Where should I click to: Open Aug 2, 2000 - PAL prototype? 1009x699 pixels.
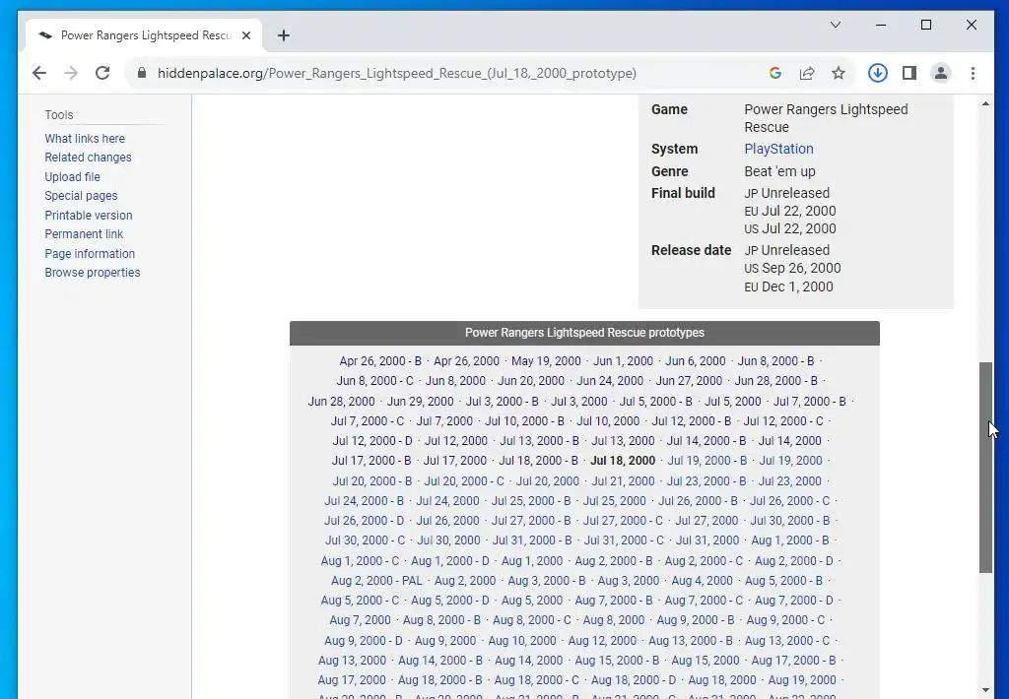[x=377, y=581]
